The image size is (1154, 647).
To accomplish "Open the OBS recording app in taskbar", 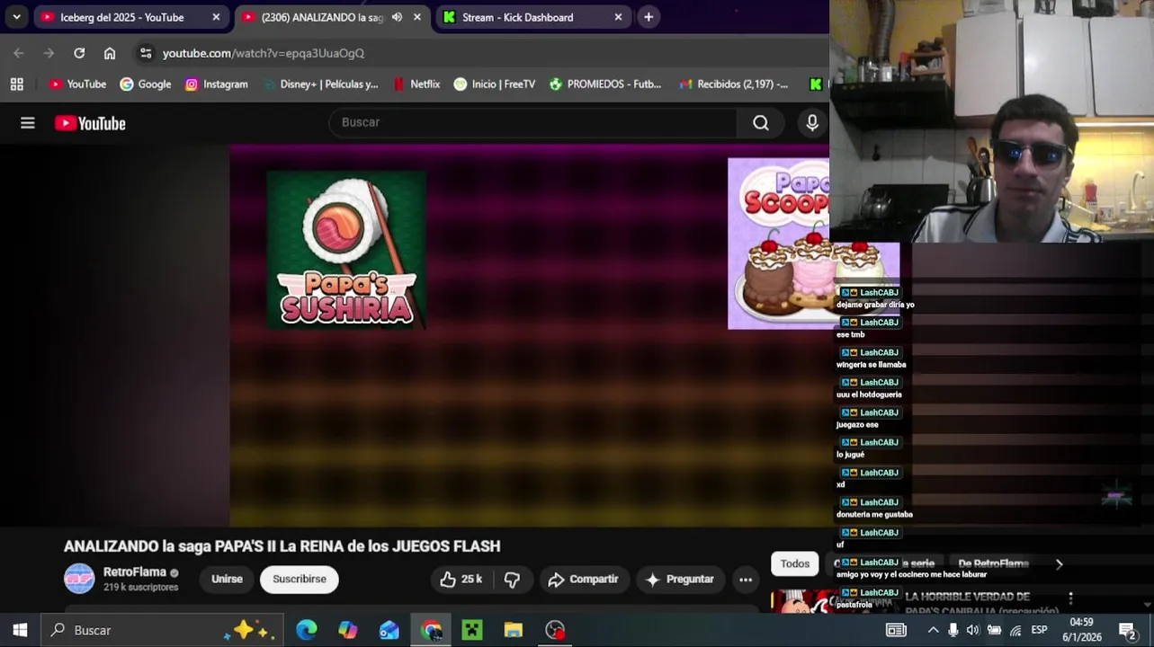I will (x=555, y=630).
